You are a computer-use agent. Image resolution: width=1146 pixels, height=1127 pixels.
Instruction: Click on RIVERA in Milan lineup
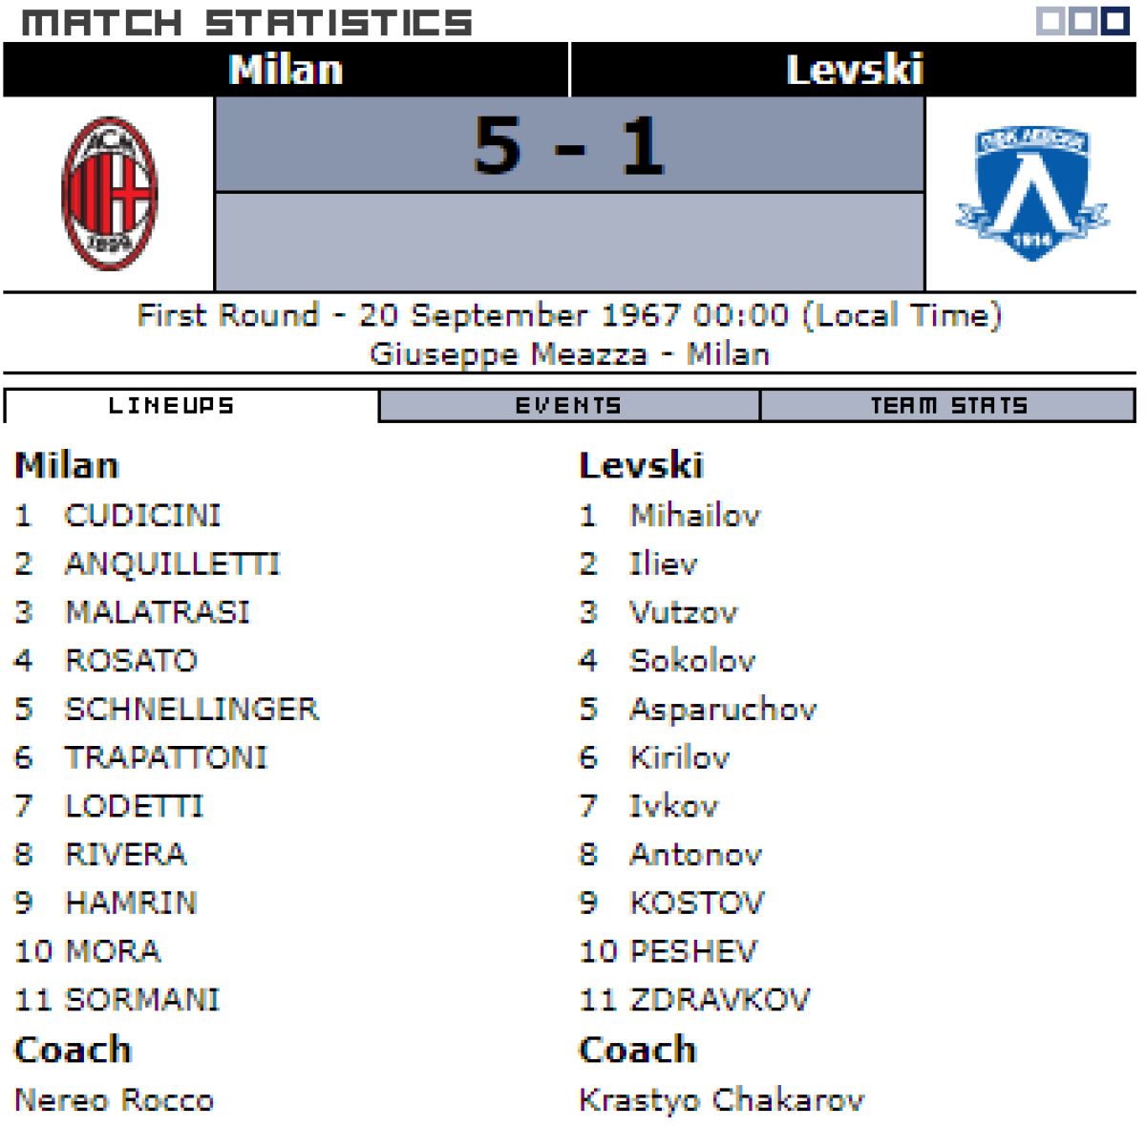[x=125, y=855]
